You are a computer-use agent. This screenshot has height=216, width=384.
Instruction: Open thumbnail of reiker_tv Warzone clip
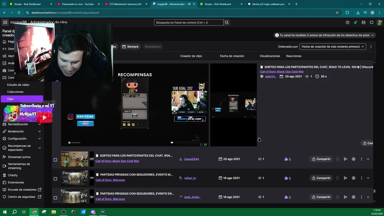(x=75, y=178)
